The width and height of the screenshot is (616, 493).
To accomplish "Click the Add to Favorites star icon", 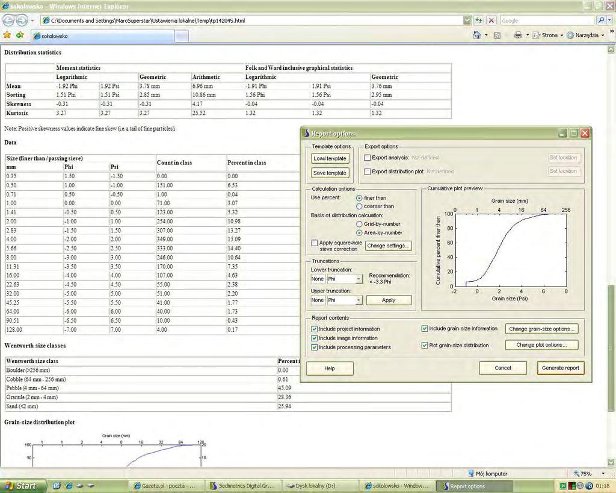I will click(x=20, y=36).
